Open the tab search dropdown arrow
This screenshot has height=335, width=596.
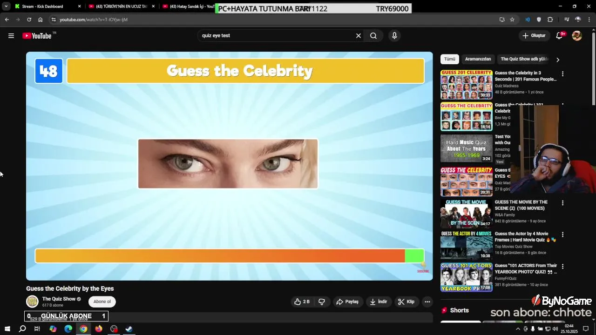pos(6,7)
